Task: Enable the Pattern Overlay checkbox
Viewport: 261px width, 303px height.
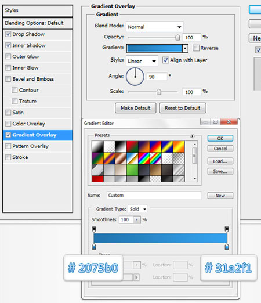Action: [8, 146]
